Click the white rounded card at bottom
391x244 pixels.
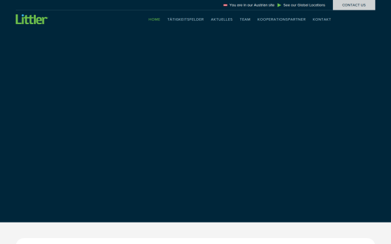click(x=195, y=241)
